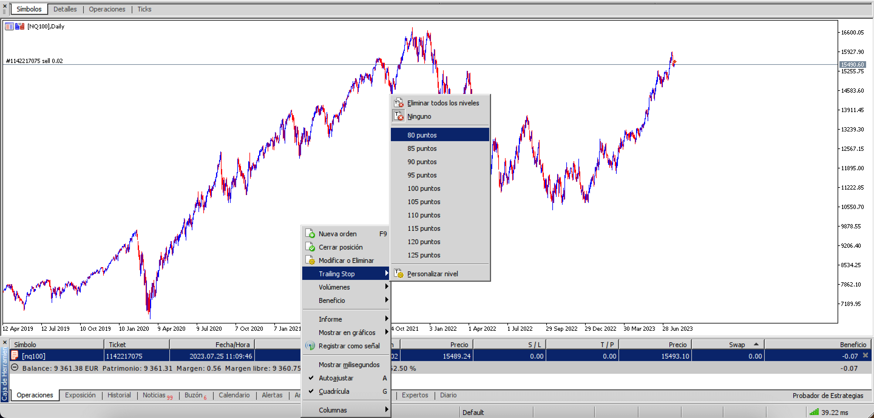Click the Personalizar nivel icon
The width and height of the screenshot is (874, 418).
click(x=398, y=273)
